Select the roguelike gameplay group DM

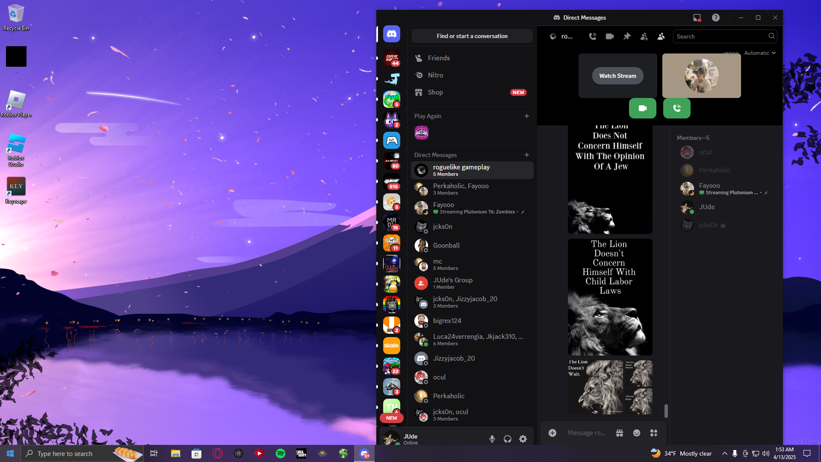point(472,170)
